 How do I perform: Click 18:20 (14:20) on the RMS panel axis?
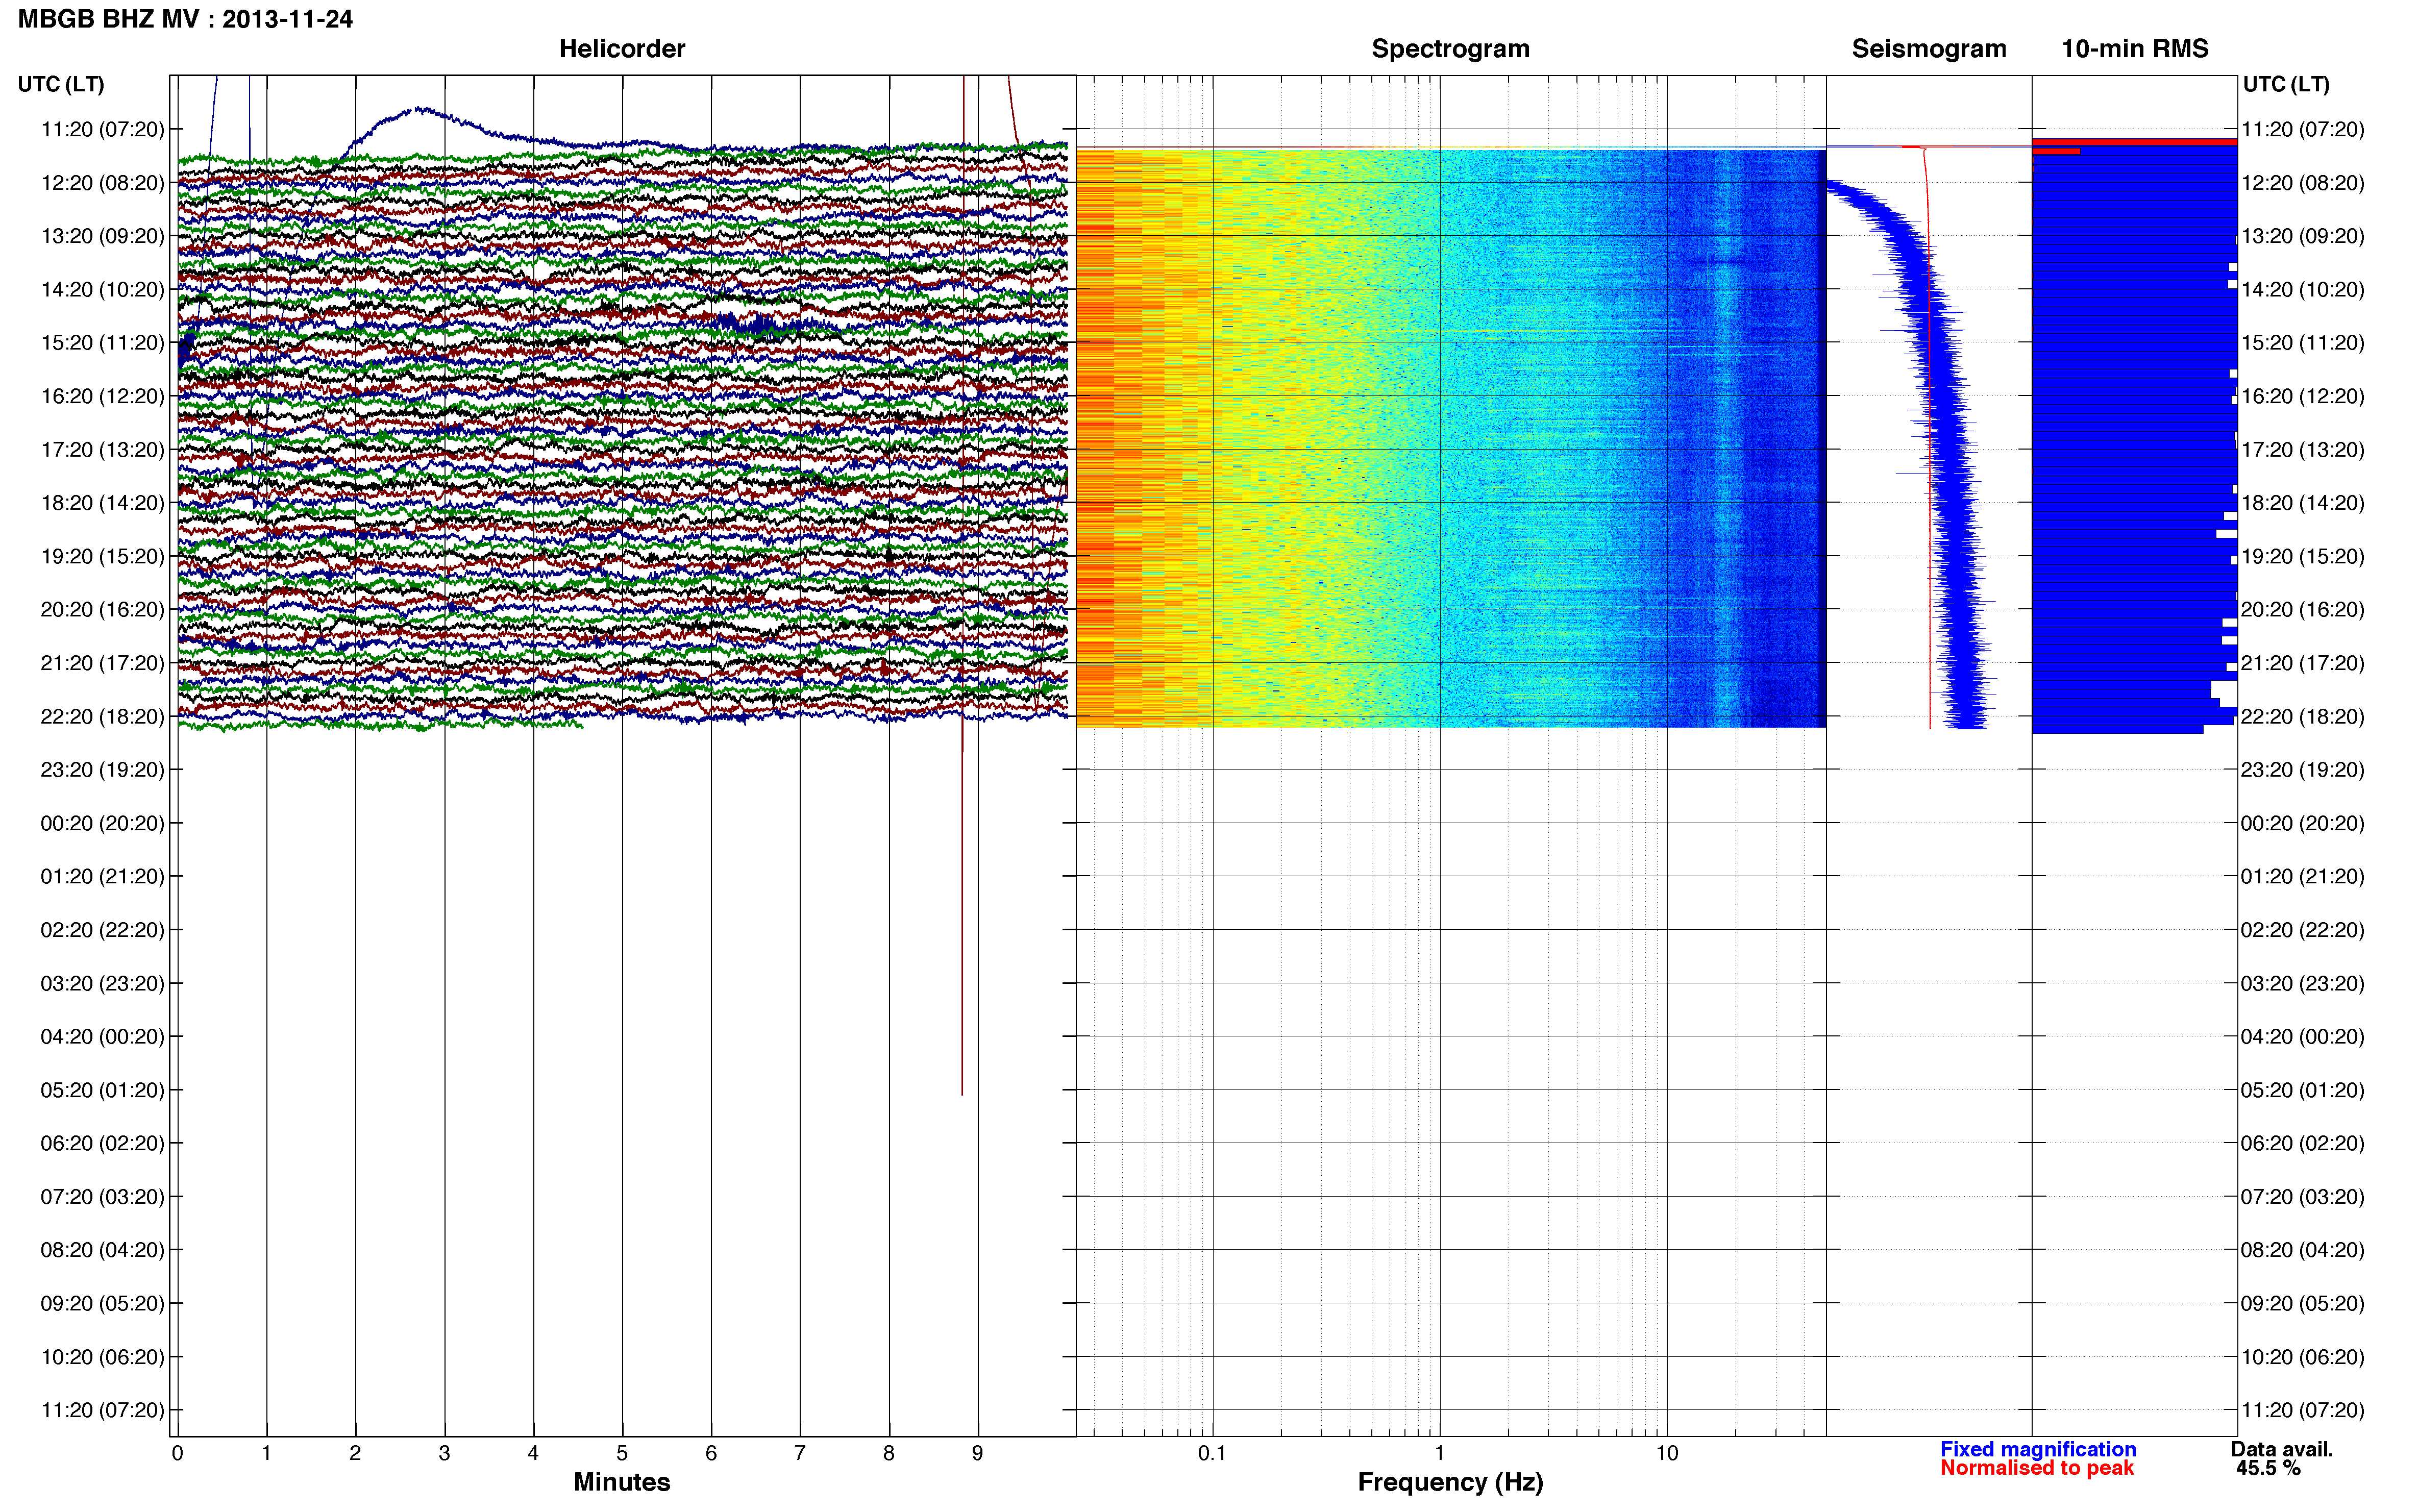coord(2302,503)
